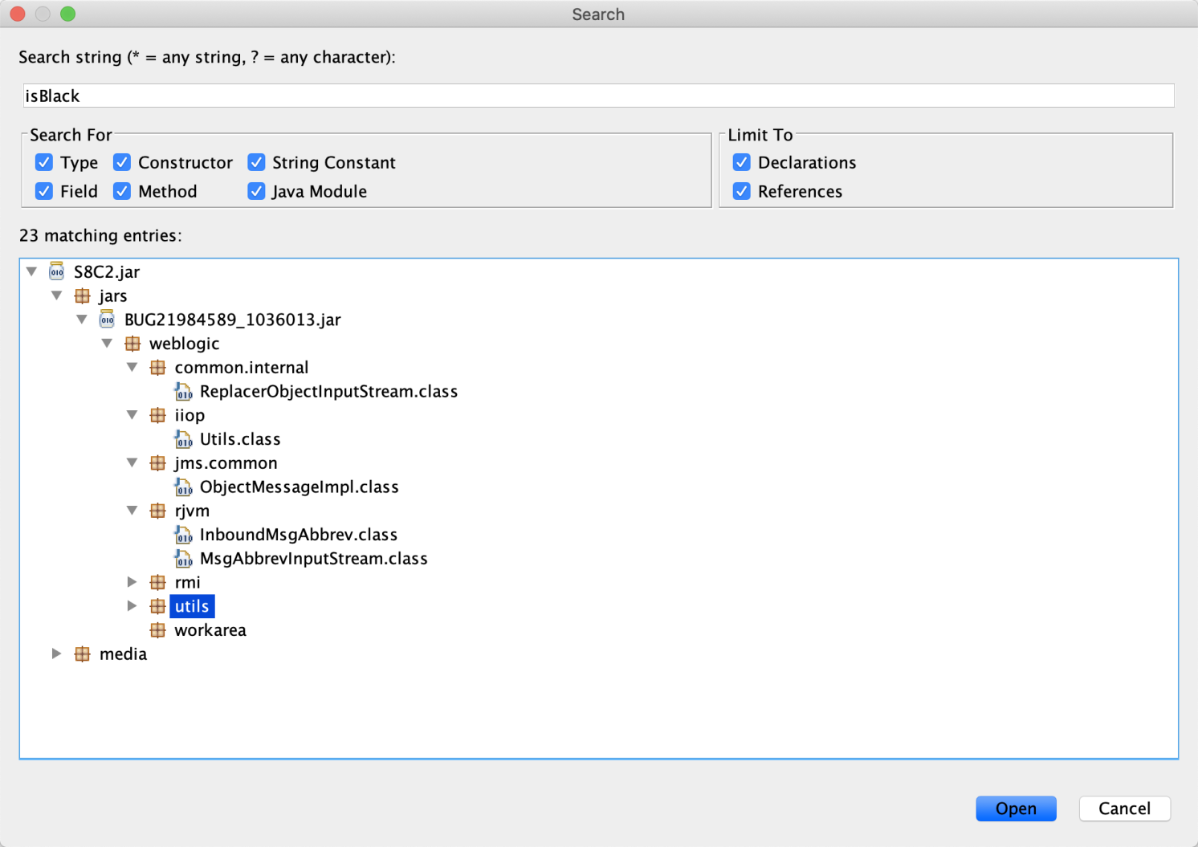Toggle the Field checkbox
Image resolution: width=1198 pixels, height=847 pixels.
pyautogui.click(x=44, y=191)
